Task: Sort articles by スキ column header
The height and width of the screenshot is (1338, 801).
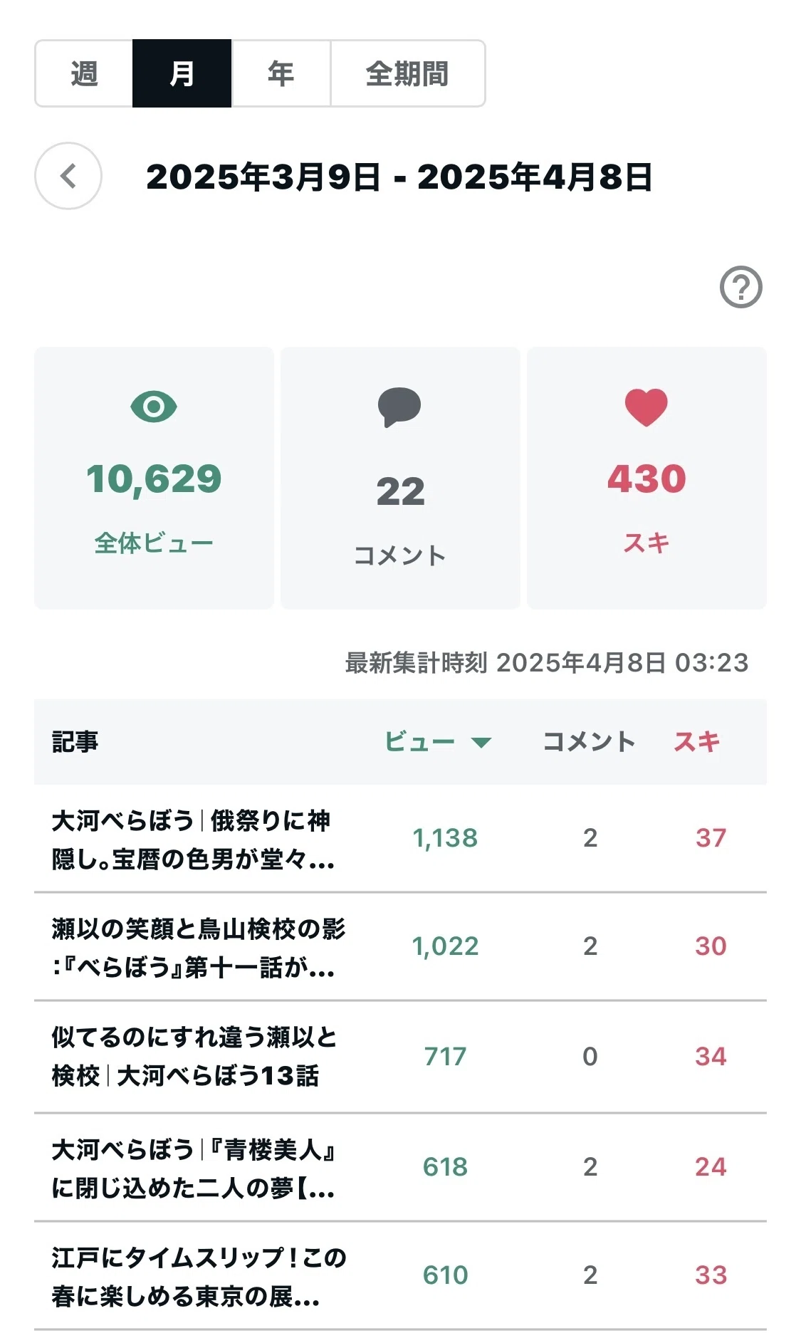Action: pos(696,742)
